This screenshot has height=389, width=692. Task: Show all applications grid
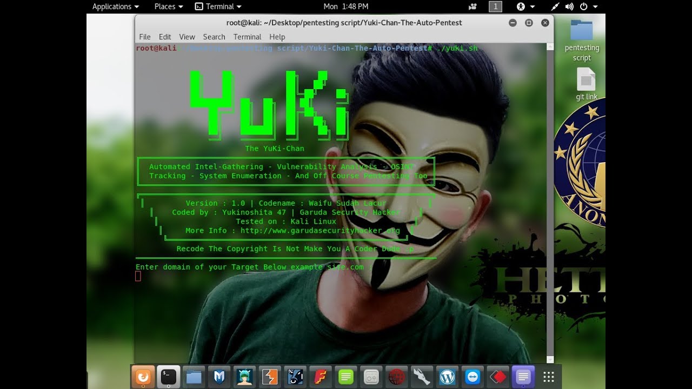point(549,377)
